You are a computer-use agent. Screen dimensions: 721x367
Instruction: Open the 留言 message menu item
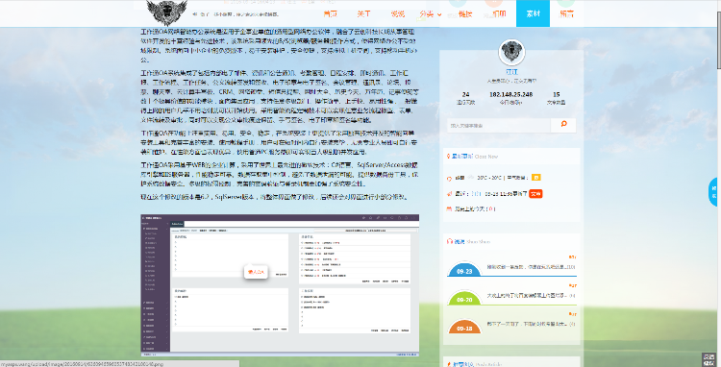click(x=566, y=13)
